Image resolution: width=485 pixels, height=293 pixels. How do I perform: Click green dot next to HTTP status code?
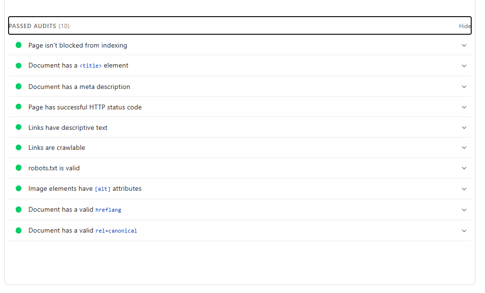[x=19, y=107]
